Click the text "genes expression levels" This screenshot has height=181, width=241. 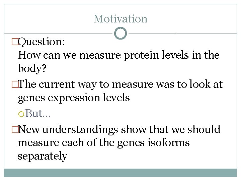point(74,98)
